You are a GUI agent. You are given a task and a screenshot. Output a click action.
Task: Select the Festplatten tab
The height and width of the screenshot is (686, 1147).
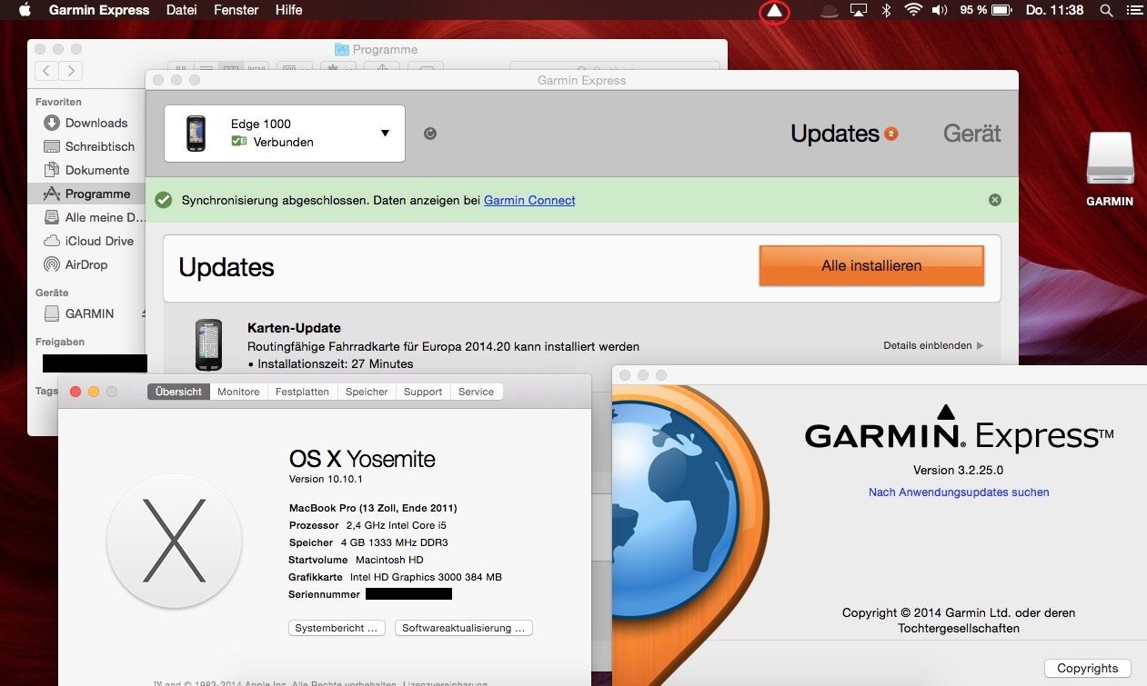(x=302, y=392)
